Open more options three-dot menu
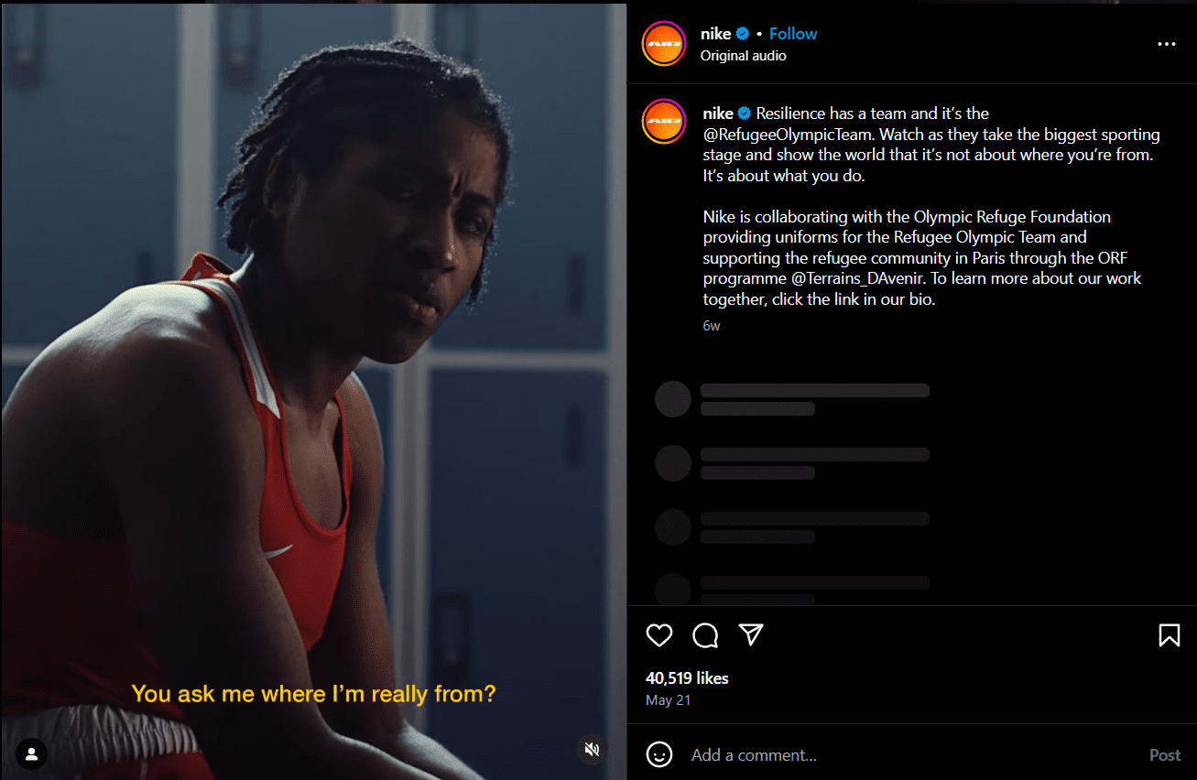Screen dimensions: 1197x780 (x=1167, y=44)
